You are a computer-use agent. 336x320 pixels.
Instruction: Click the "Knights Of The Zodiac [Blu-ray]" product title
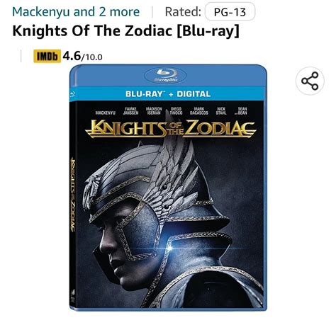point(125,30)
